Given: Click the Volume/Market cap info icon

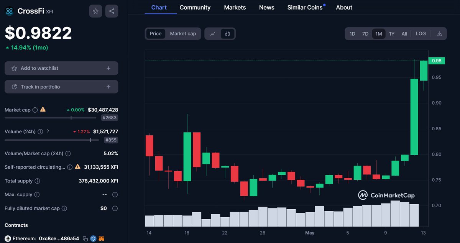Looking at the screenshot, I should point(68,154).
